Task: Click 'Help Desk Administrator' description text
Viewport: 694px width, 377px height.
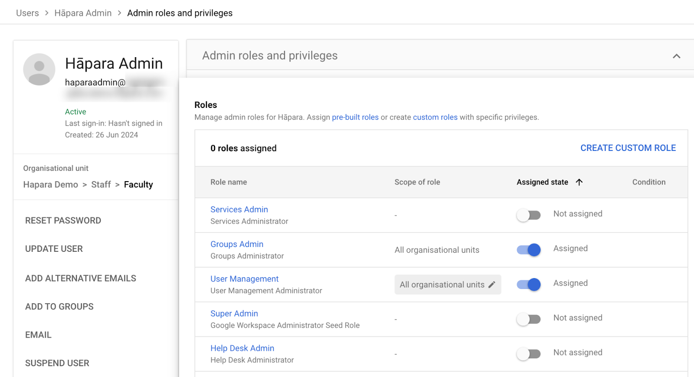Action: [x=252, y=360]
